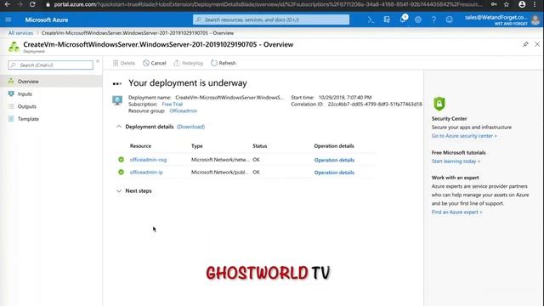Collapse the Deployment details section
This screenshot has width=544, height=306.
pos(119,127)
